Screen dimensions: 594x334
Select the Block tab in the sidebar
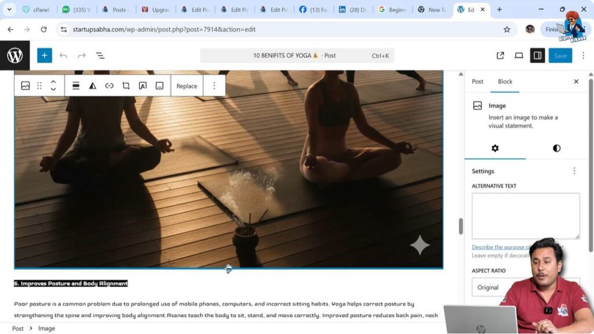505,82
